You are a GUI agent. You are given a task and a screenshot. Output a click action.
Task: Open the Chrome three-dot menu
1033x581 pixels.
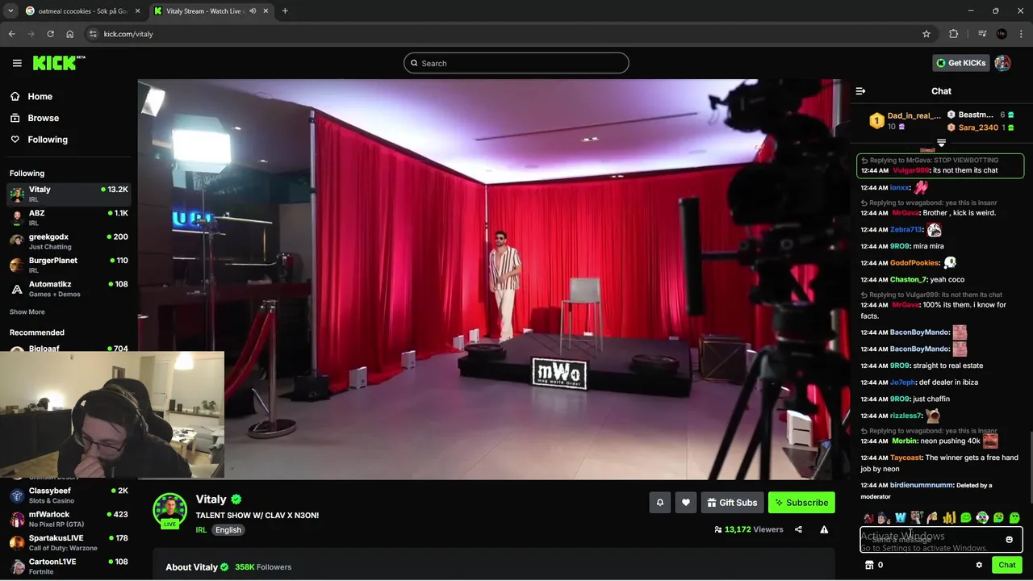coord(1021,34)
